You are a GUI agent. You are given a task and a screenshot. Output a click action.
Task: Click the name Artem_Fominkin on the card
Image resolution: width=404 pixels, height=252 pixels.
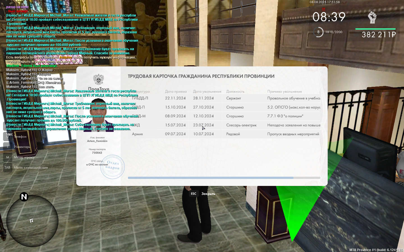click(x=97, y=141)
